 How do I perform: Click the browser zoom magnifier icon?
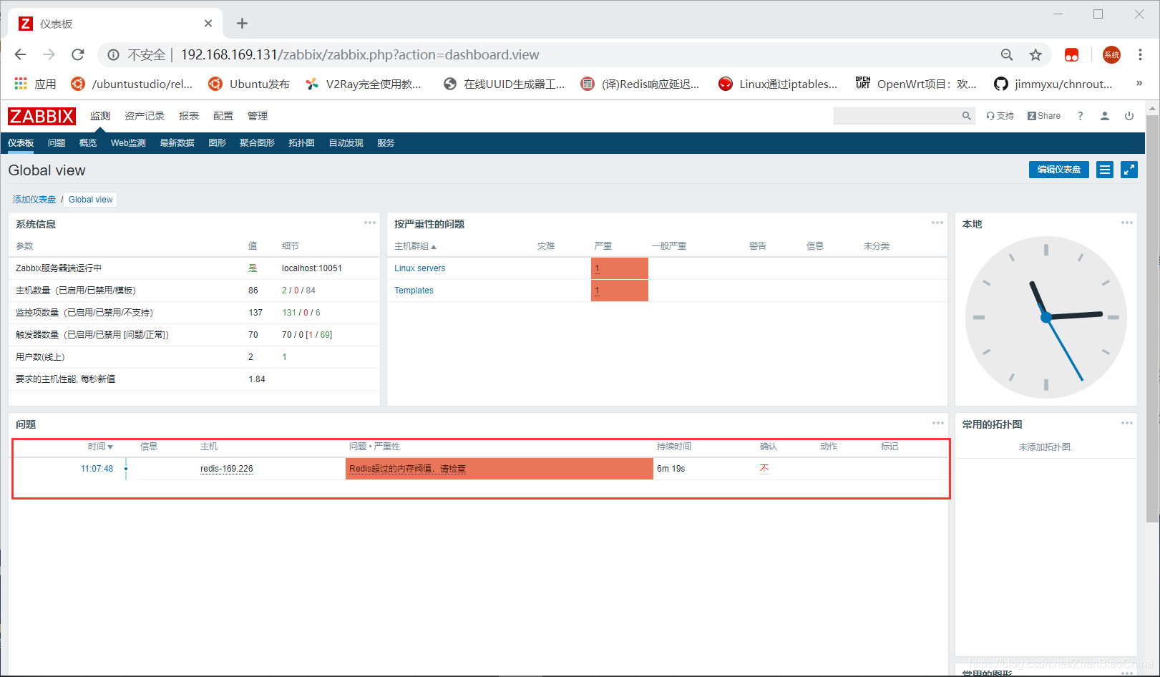[1007, 54]
